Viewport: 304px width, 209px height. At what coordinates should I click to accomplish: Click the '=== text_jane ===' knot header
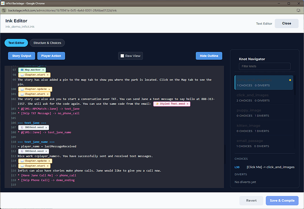32,123
